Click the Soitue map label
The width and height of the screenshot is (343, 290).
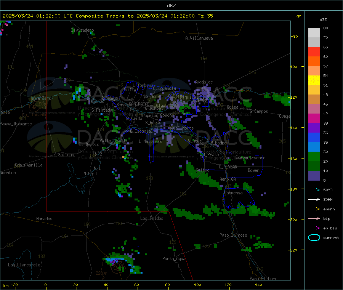pyautogui.click(x=202, y=170)
